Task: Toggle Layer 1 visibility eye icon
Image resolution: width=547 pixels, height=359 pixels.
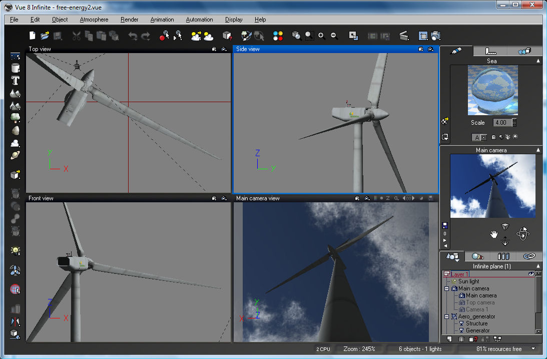Action: [x=531, y=274]
